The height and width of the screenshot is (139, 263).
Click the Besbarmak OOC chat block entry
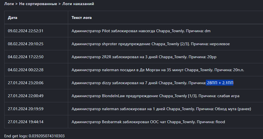[x=148, y=122]
